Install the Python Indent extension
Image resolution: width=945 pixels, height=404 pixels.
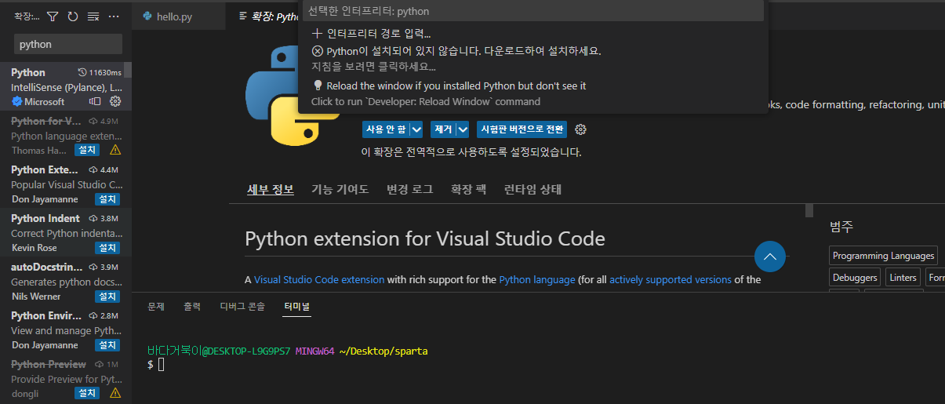click(x=107, y=248)
